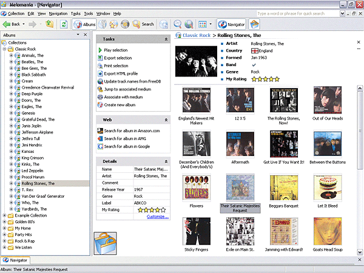Select Who, The in the tree
364x273 pixels.
point(30,203)
